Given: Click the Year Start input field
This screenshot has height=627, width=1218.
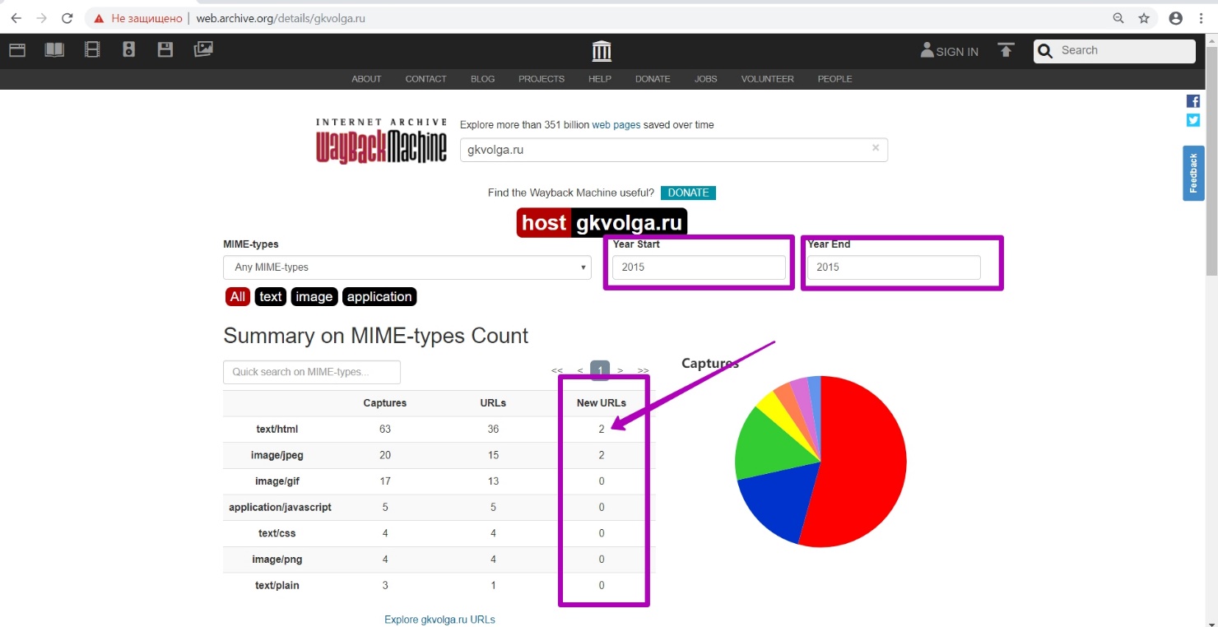Looking at the screenshot, I should click(x=699, y=267).
